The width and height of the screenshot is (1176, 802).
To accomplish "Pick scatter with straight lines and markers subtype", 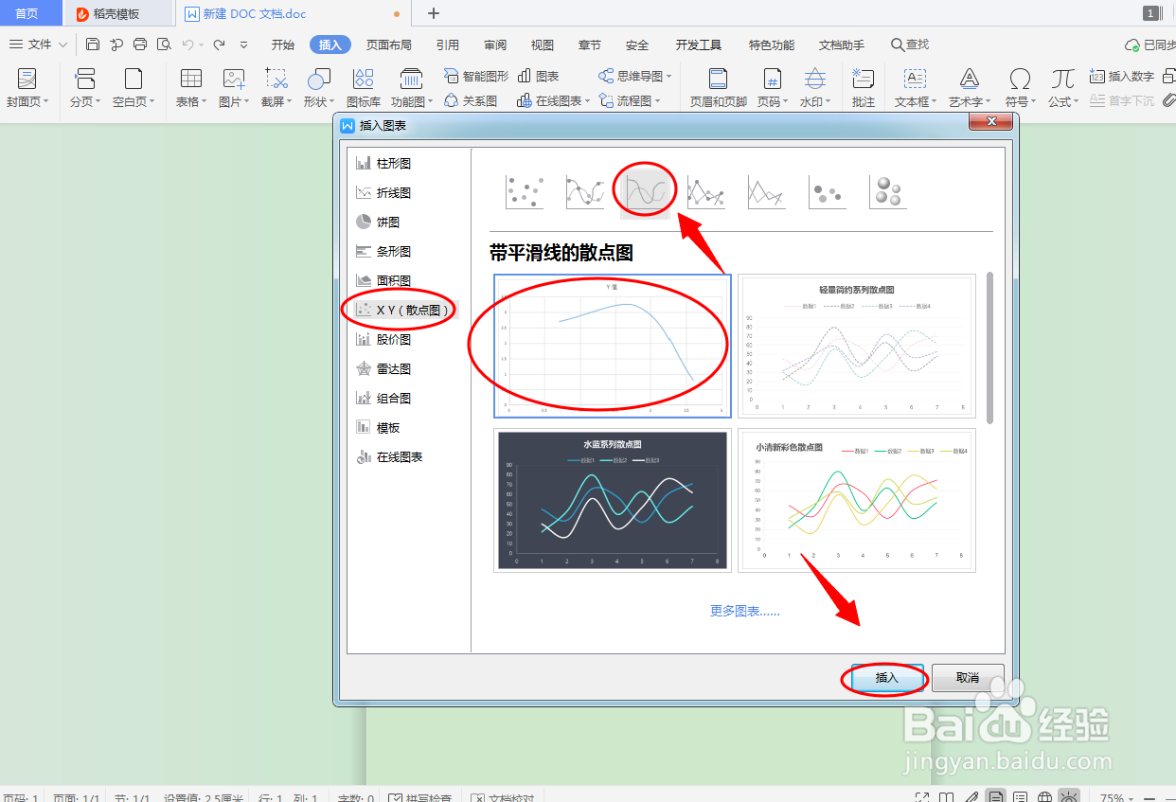I will pos(705,192).
